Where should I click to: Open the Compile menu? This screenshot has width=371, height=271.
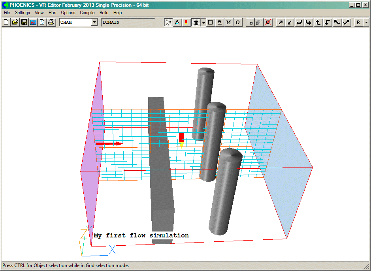(x=87, y=13)
